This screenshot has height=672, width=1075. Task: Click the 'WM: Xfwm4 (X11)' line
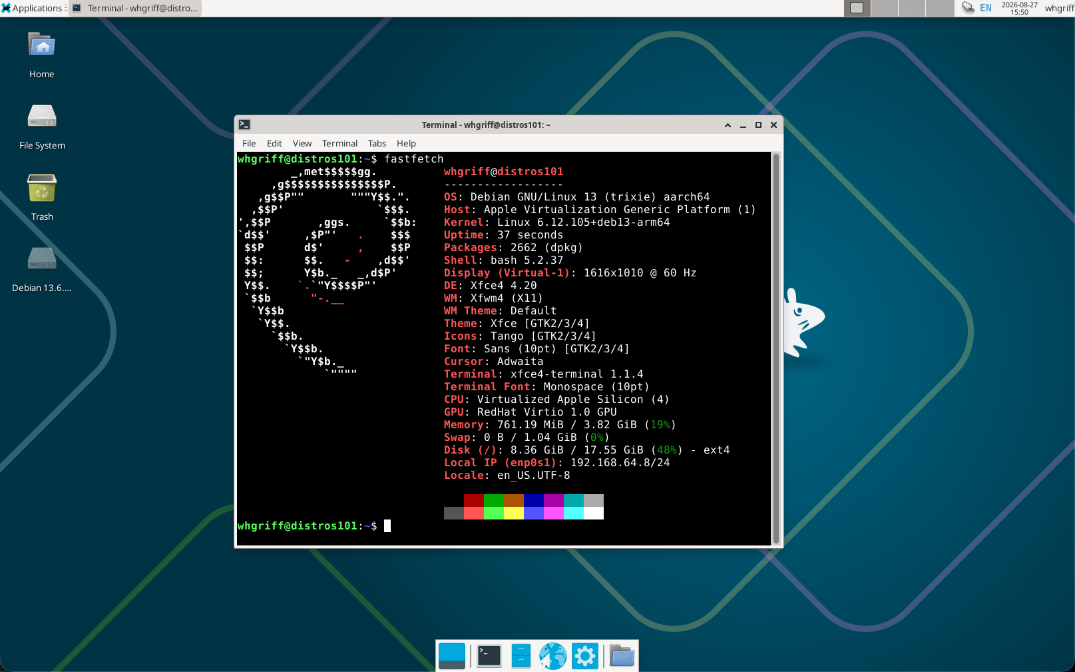494,298
